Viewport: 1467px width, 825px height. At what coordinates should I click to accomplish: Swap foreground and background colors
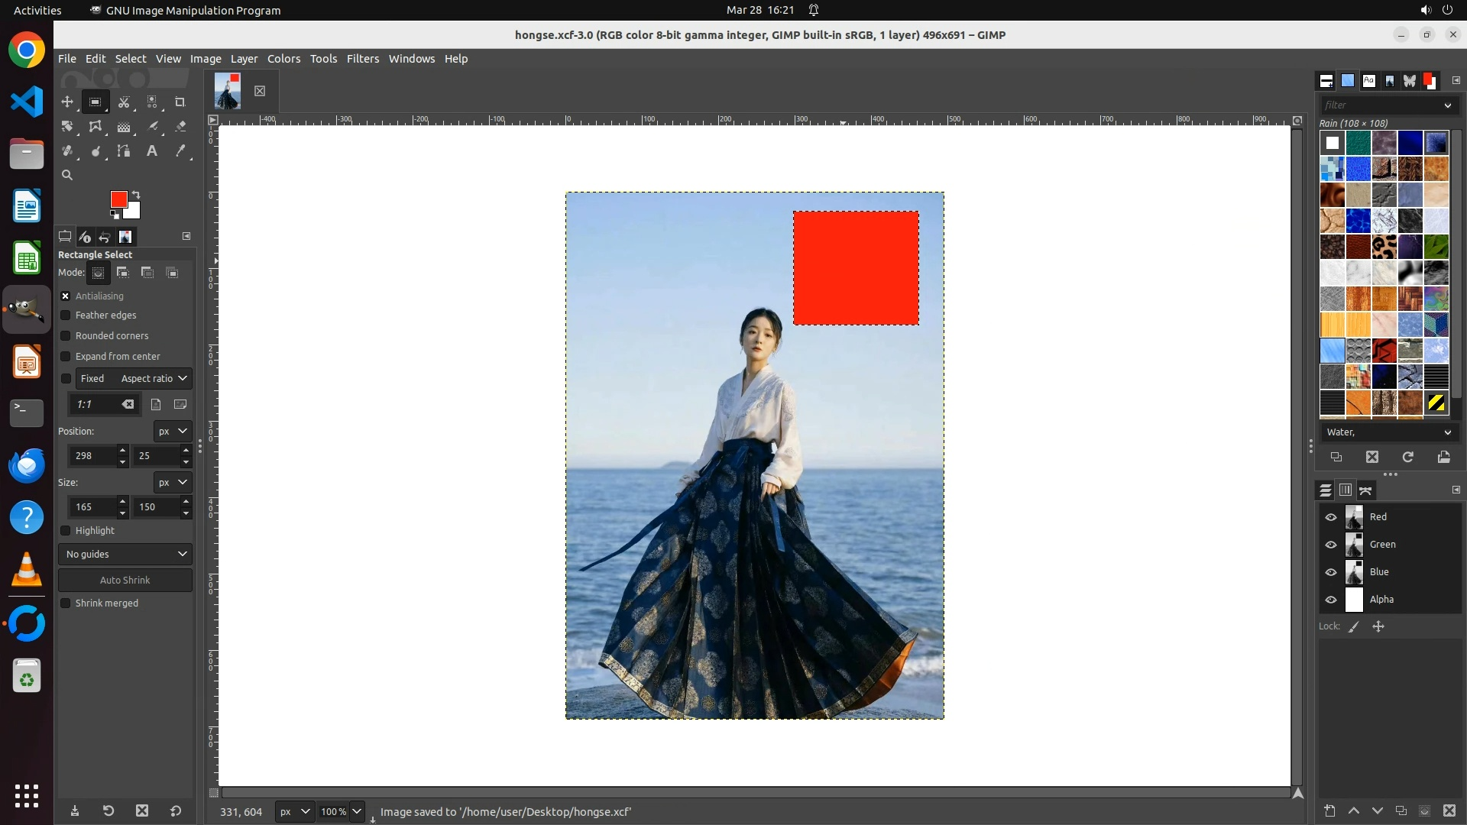point(136,194)
